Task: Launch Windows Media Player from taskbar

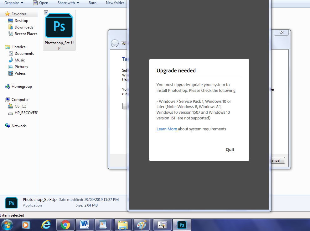Action: (26, 225)
